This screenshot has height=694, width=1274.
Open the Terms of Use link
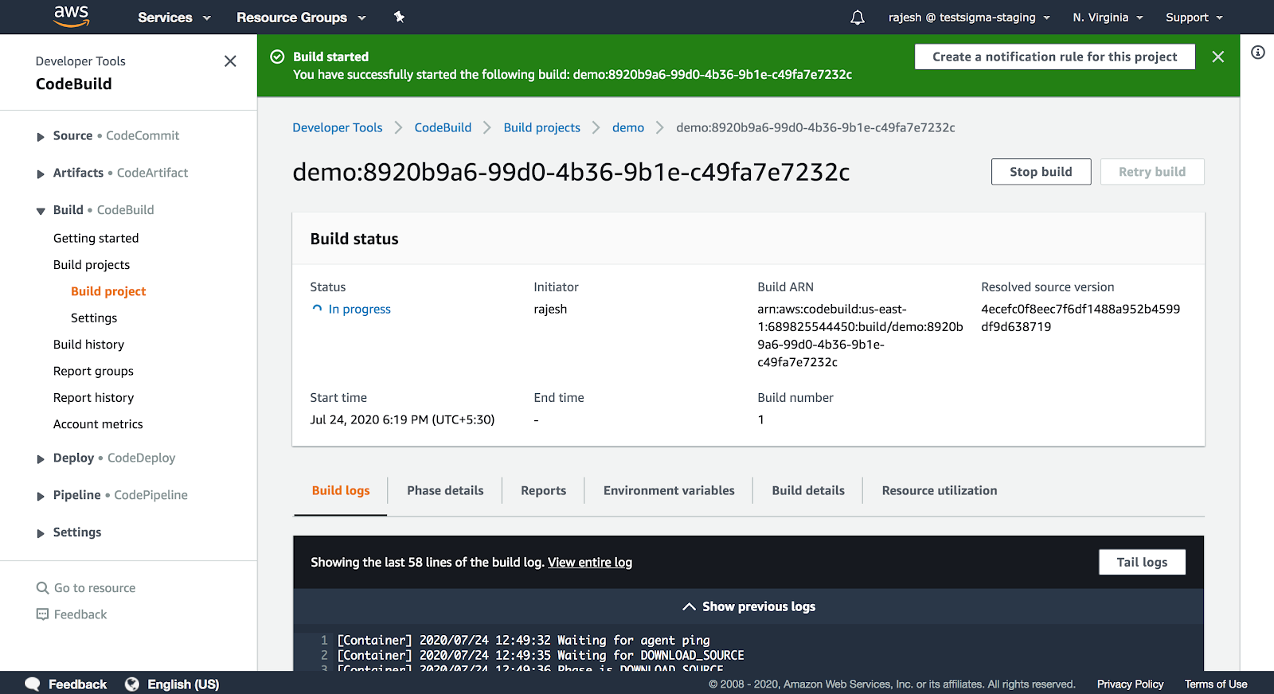1216,684
